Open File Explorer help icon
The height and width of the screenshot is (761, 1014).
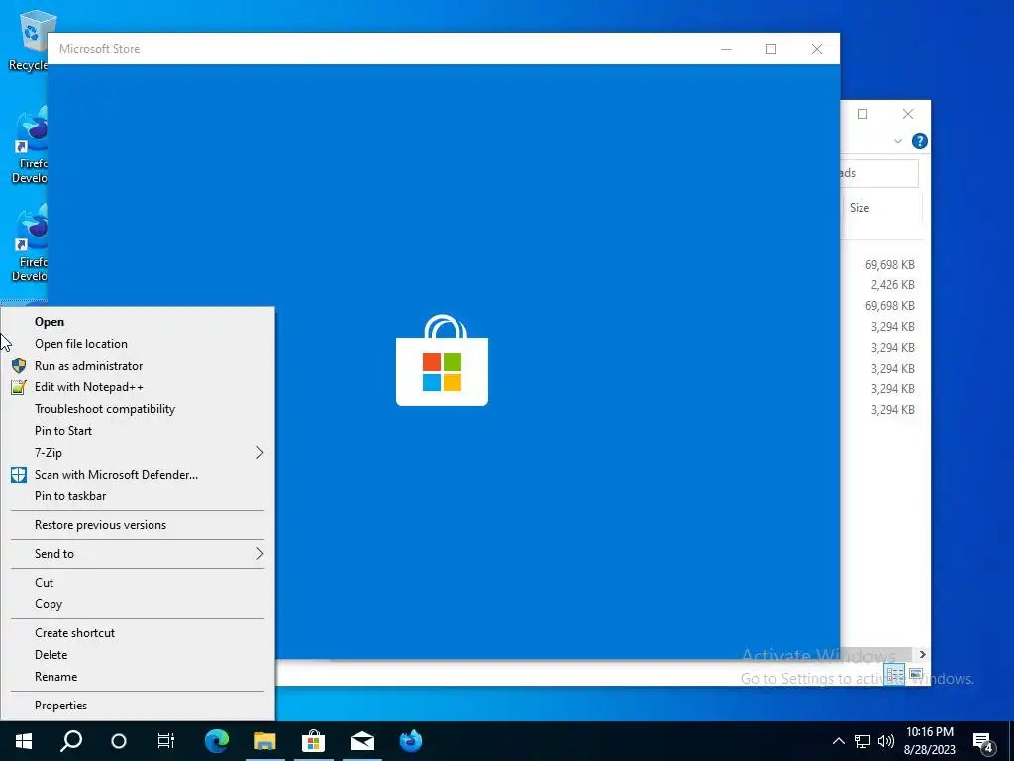point(919,141)
